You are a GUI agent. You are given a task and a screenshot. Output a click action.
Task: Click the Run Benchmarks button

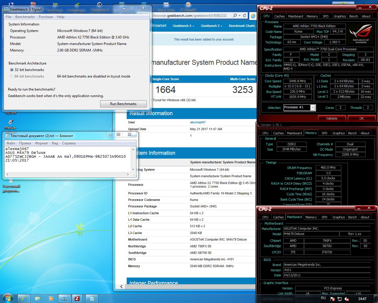123,104
